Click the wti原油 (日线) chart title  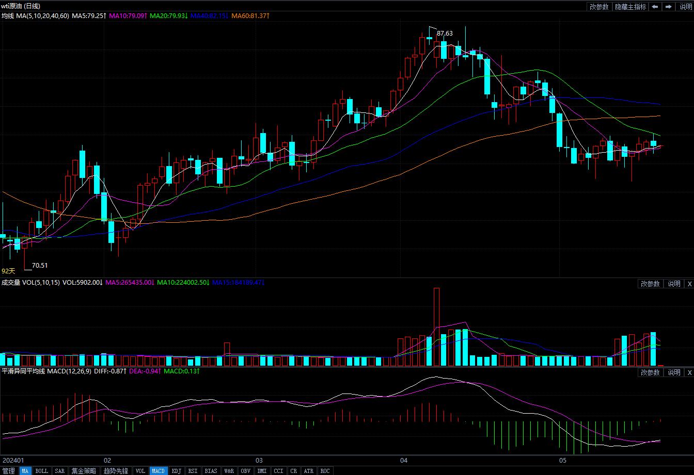[21, 6]
